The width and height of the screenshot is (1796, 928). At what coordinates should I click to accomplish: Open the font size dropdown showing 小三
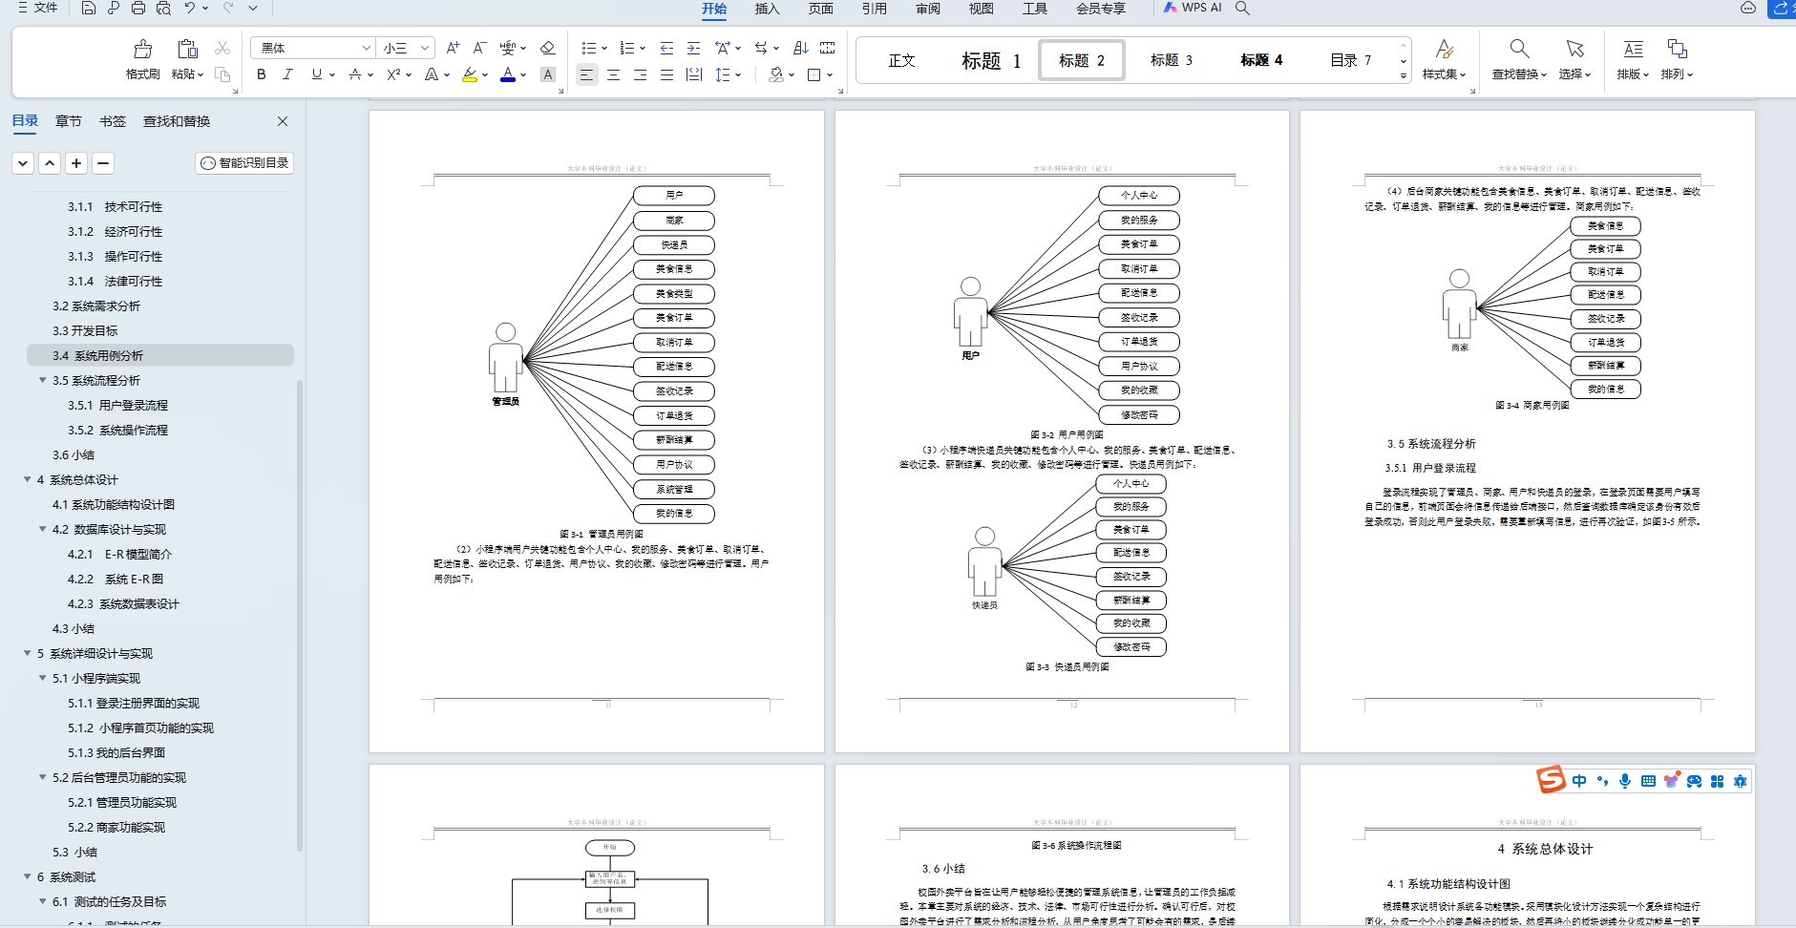[x=425, y=48]
